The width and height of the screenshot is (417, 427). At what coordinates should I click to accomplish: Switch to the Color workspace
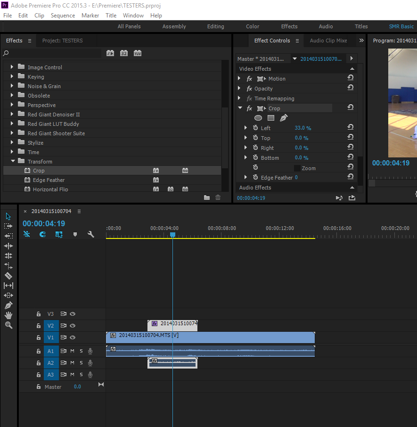tap(253, 26)
